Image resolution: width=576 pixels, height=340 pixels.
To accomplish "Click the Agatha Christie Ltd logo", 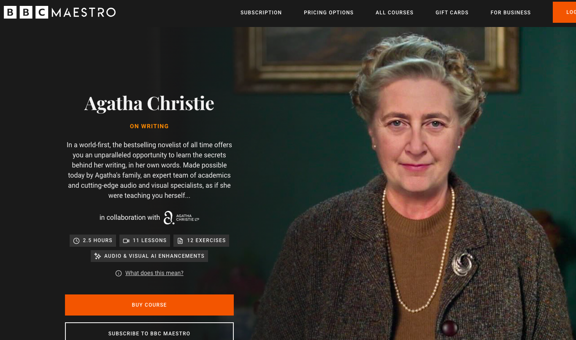I will (181, 218).
